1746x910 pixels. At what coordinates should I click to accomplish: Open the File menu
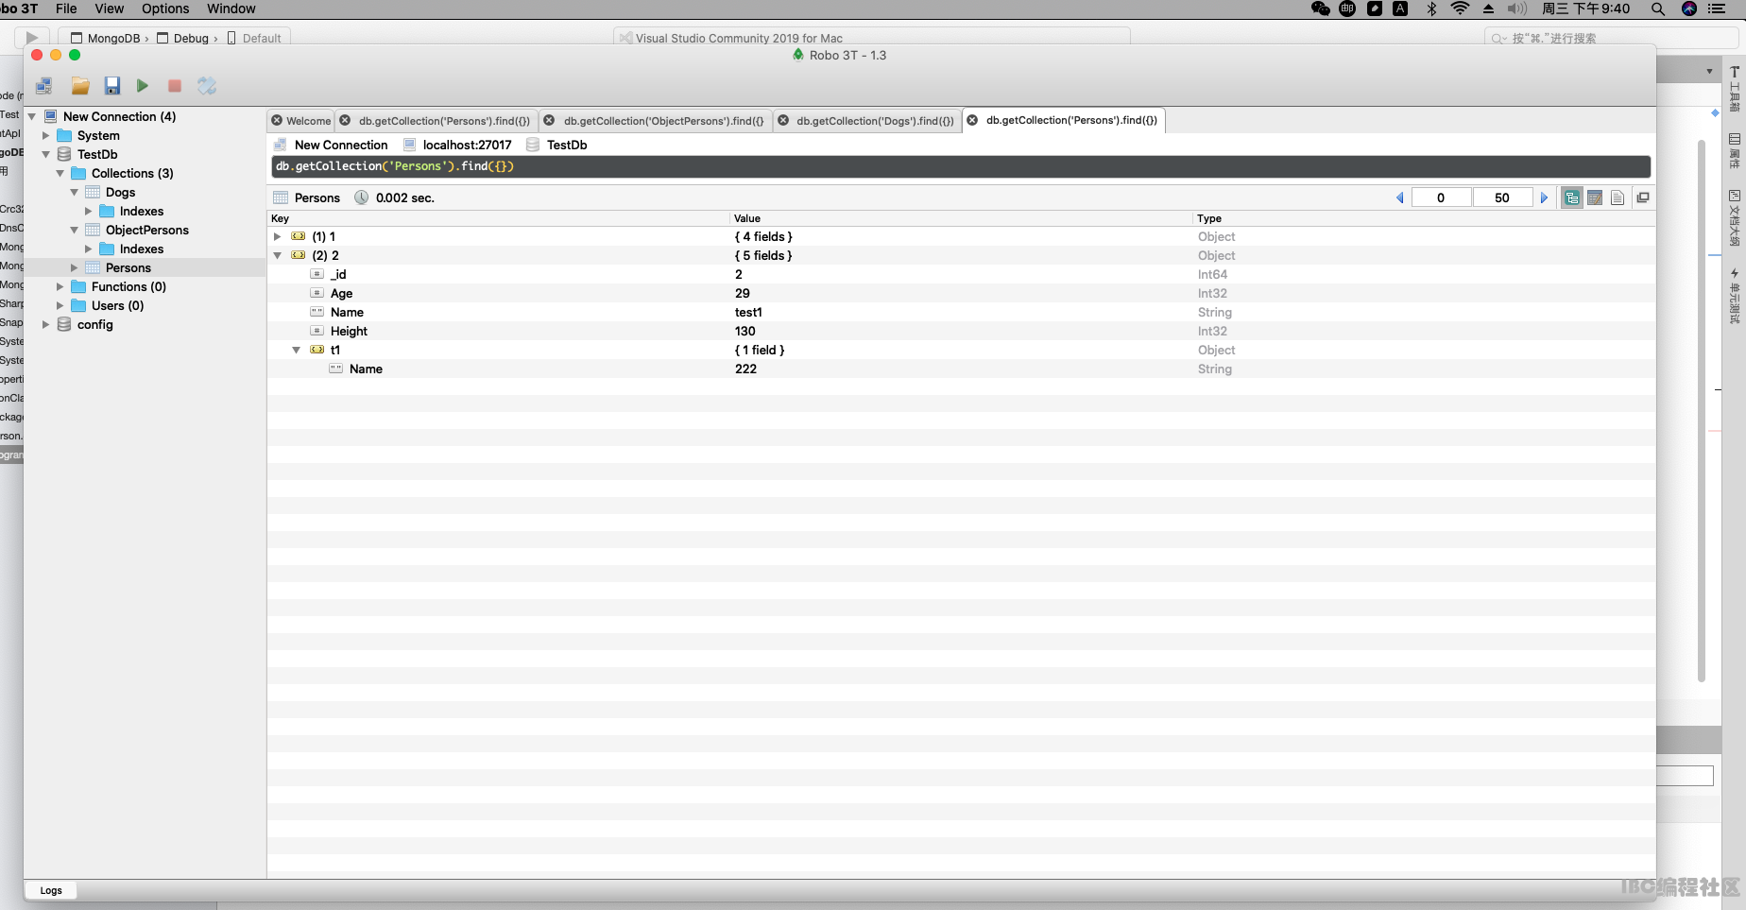click(x=66, y=9)
